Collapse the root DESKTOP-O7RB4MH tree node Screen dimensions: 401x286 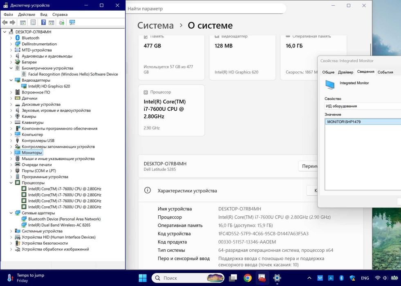[4, 32]
